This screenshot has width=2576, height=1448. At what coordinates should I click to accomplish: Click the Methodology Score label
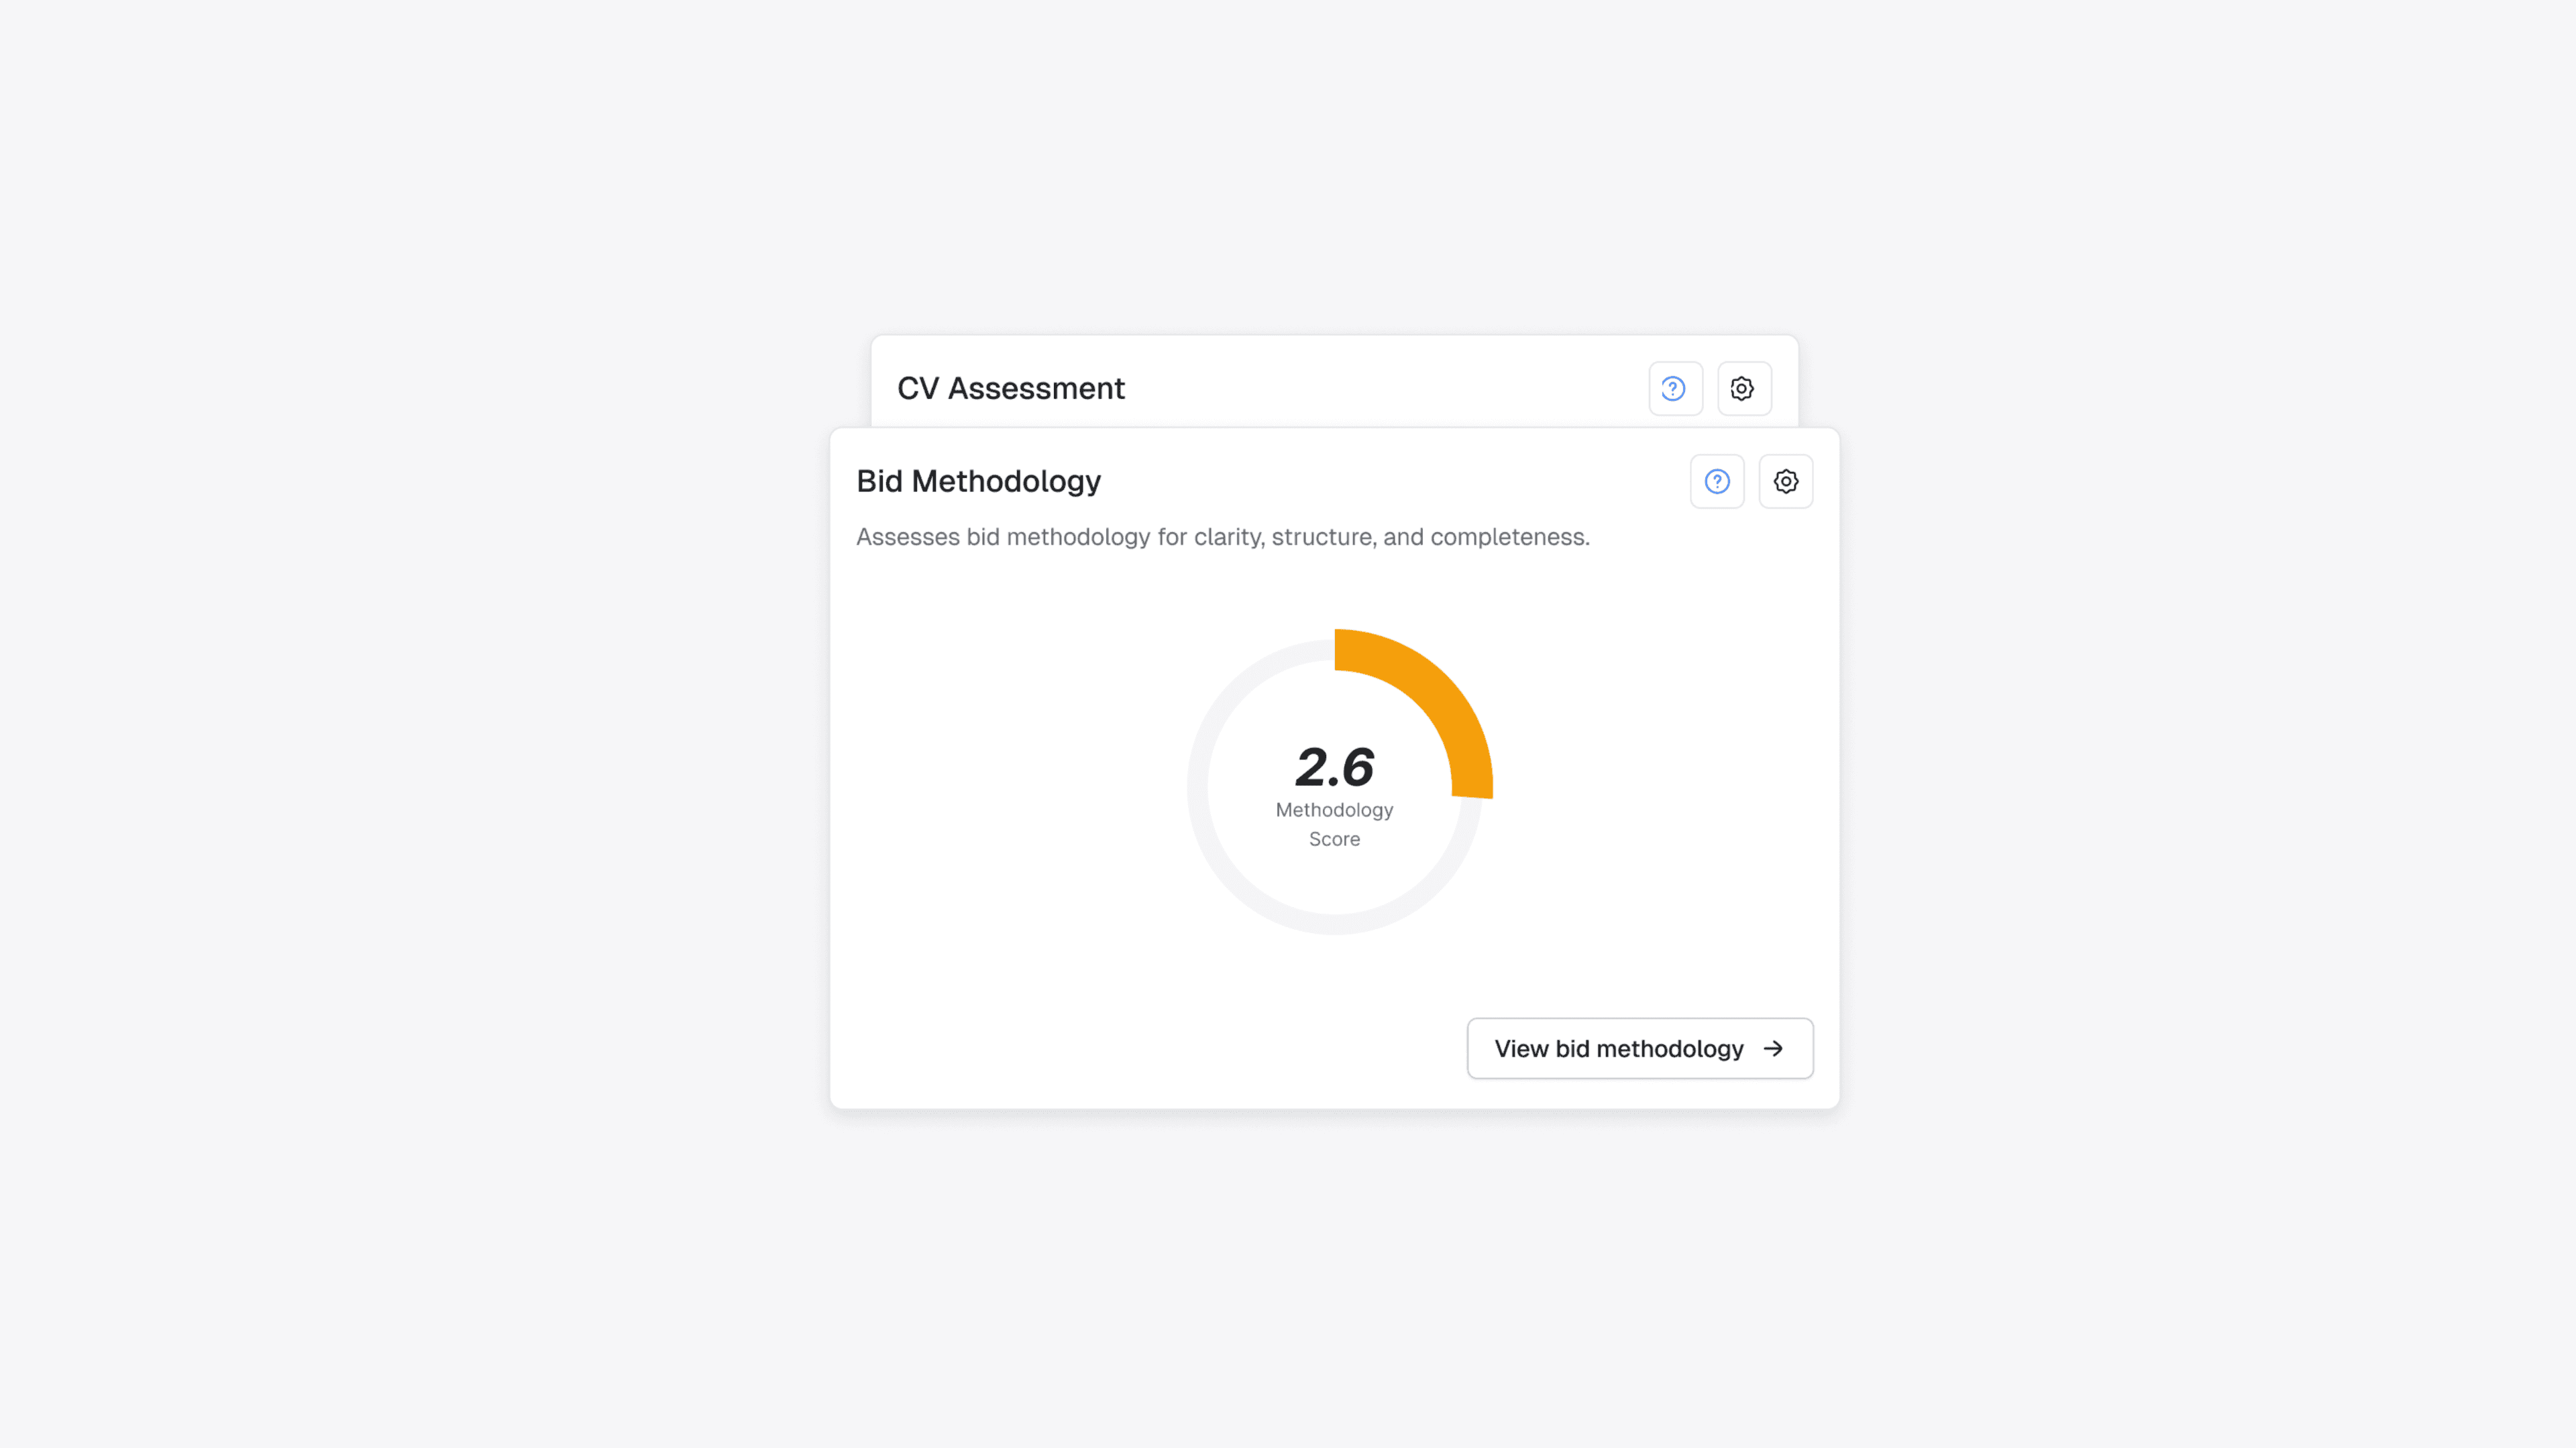pyautogui.click(x=1334, y=810)
